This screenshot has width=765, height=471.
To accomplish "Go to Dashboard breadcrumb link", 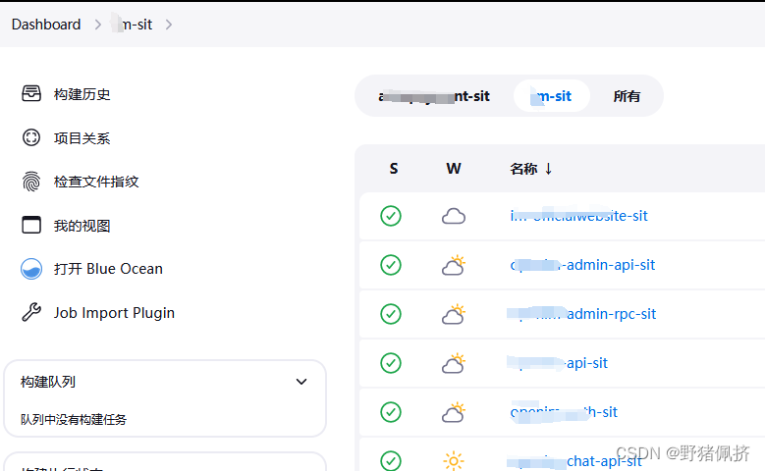I will click(x=46, y=25).
